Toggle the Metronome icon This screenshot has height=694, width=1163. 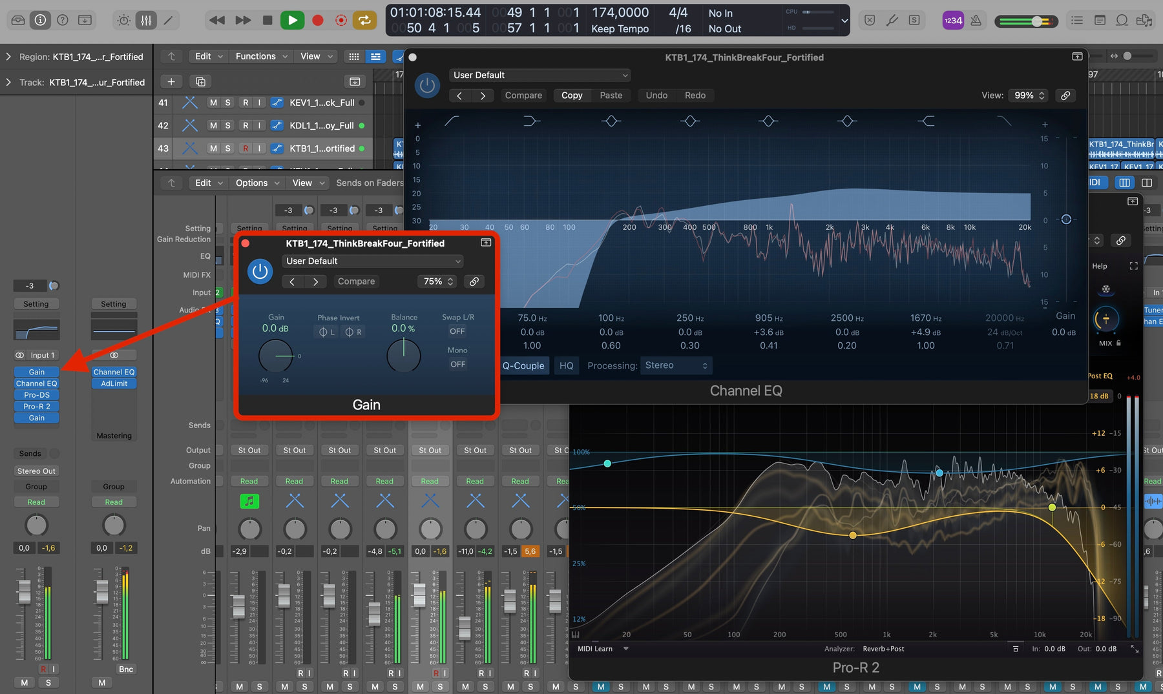coord(976,20)
